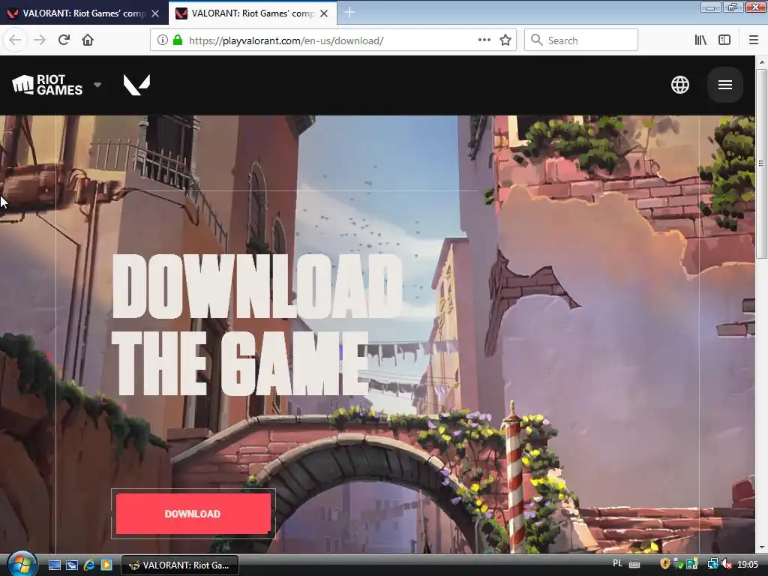
Task: Click the taskbar clock 19:05
Action: coord(748,565)
